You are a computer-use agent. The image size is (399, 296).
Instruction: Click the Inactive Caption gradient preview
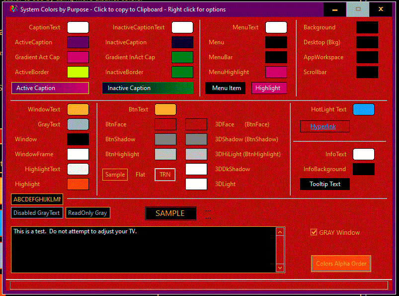point(148,88)
